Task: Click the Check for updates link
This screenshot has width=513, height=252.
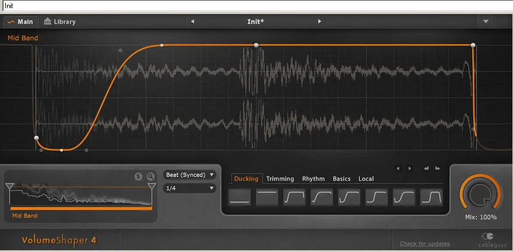Action: tap(425, 244)
